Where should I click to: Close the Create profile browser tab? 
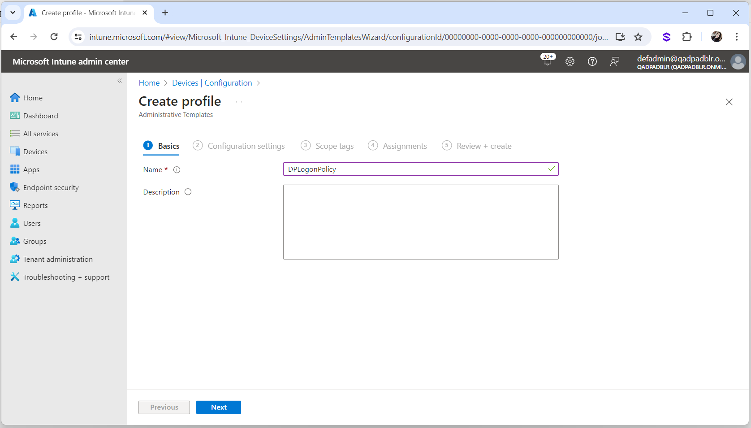pos(145,13)
